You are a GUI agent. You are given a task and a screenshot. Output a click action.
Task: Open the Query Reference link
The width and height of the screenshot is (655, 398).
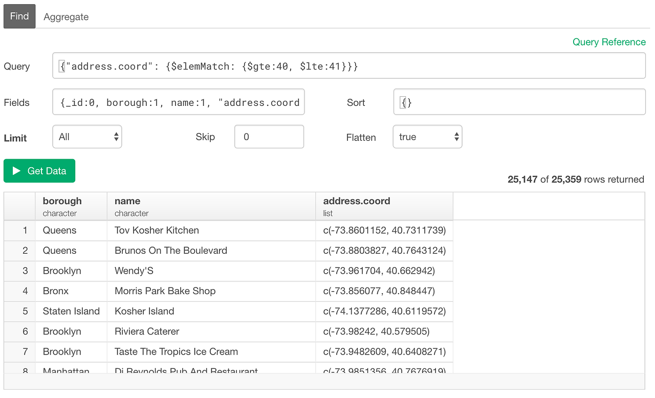[x=609, y=42]
